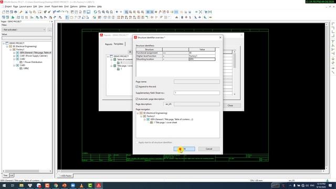
Task: Click the first icon in top toolbar
Action: pyautogui.click(x=4, y=12)
